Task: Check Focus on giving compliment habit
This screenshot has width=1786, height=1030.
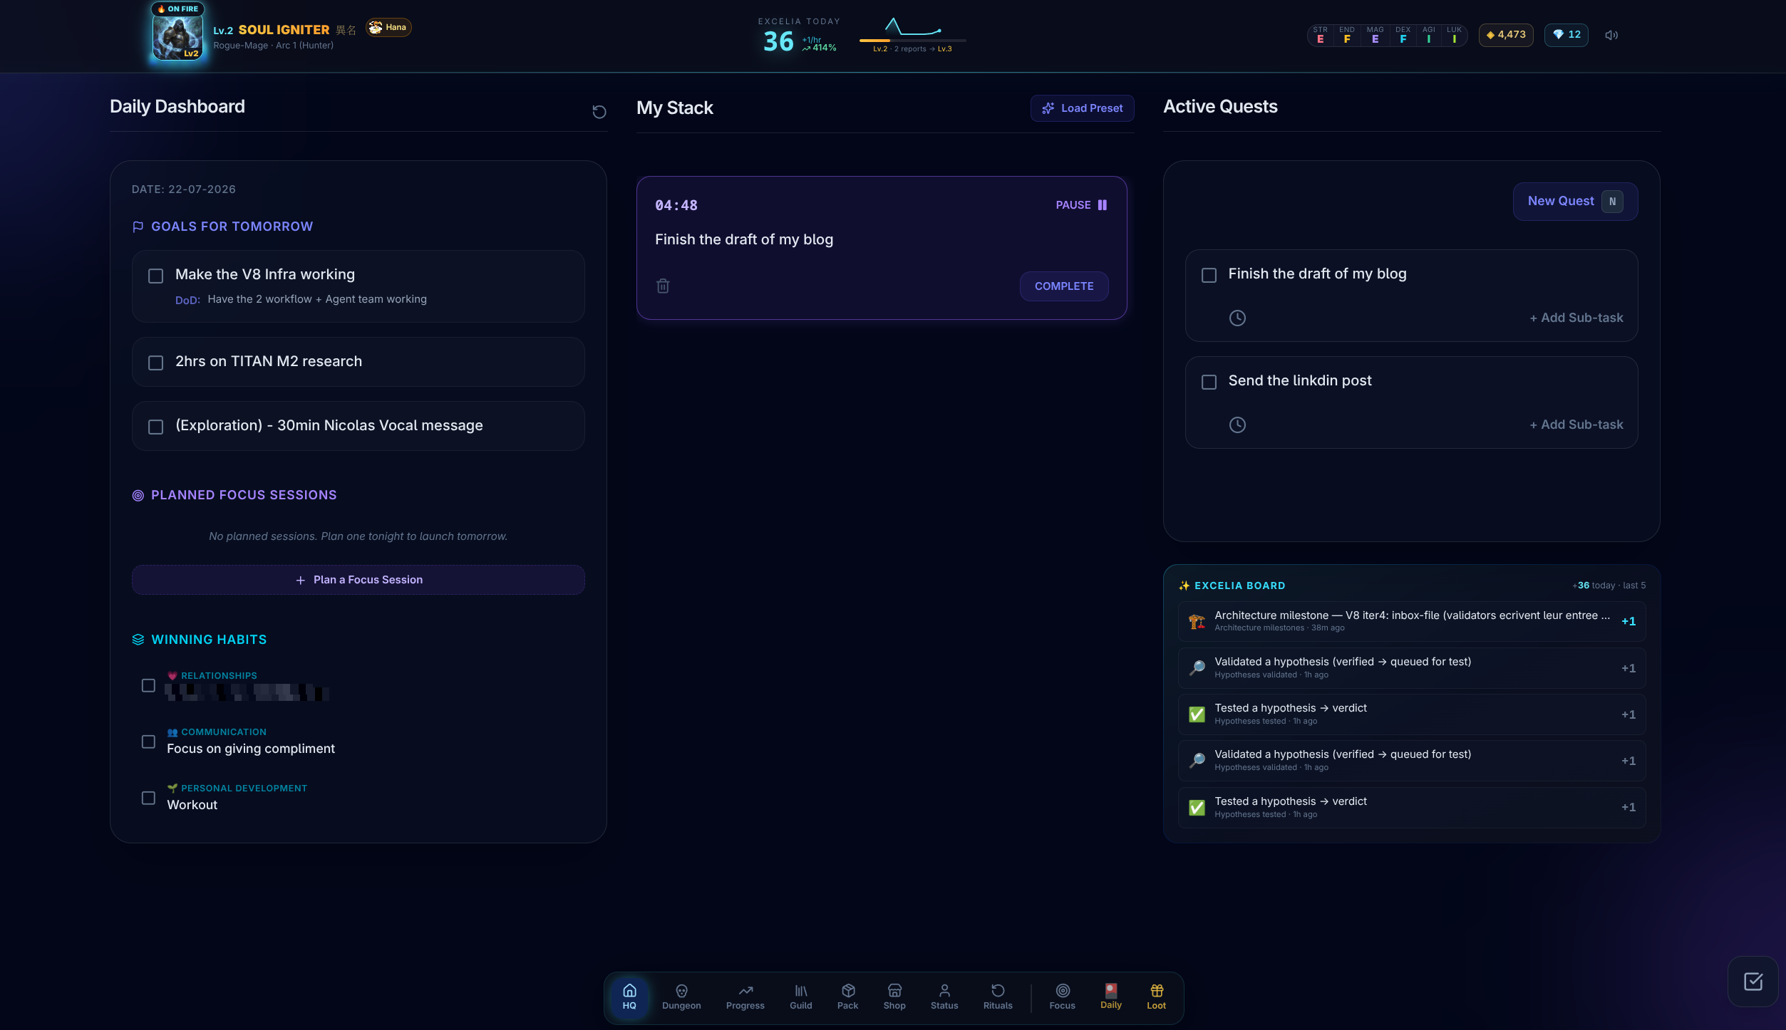Action: coord(148,742)
